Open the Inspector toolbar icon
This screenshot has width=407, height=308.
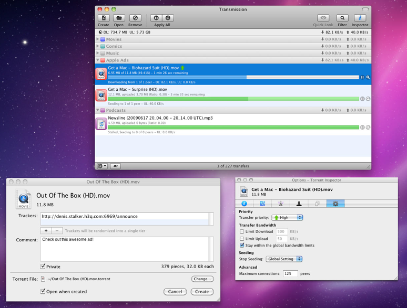pos(360,18)
